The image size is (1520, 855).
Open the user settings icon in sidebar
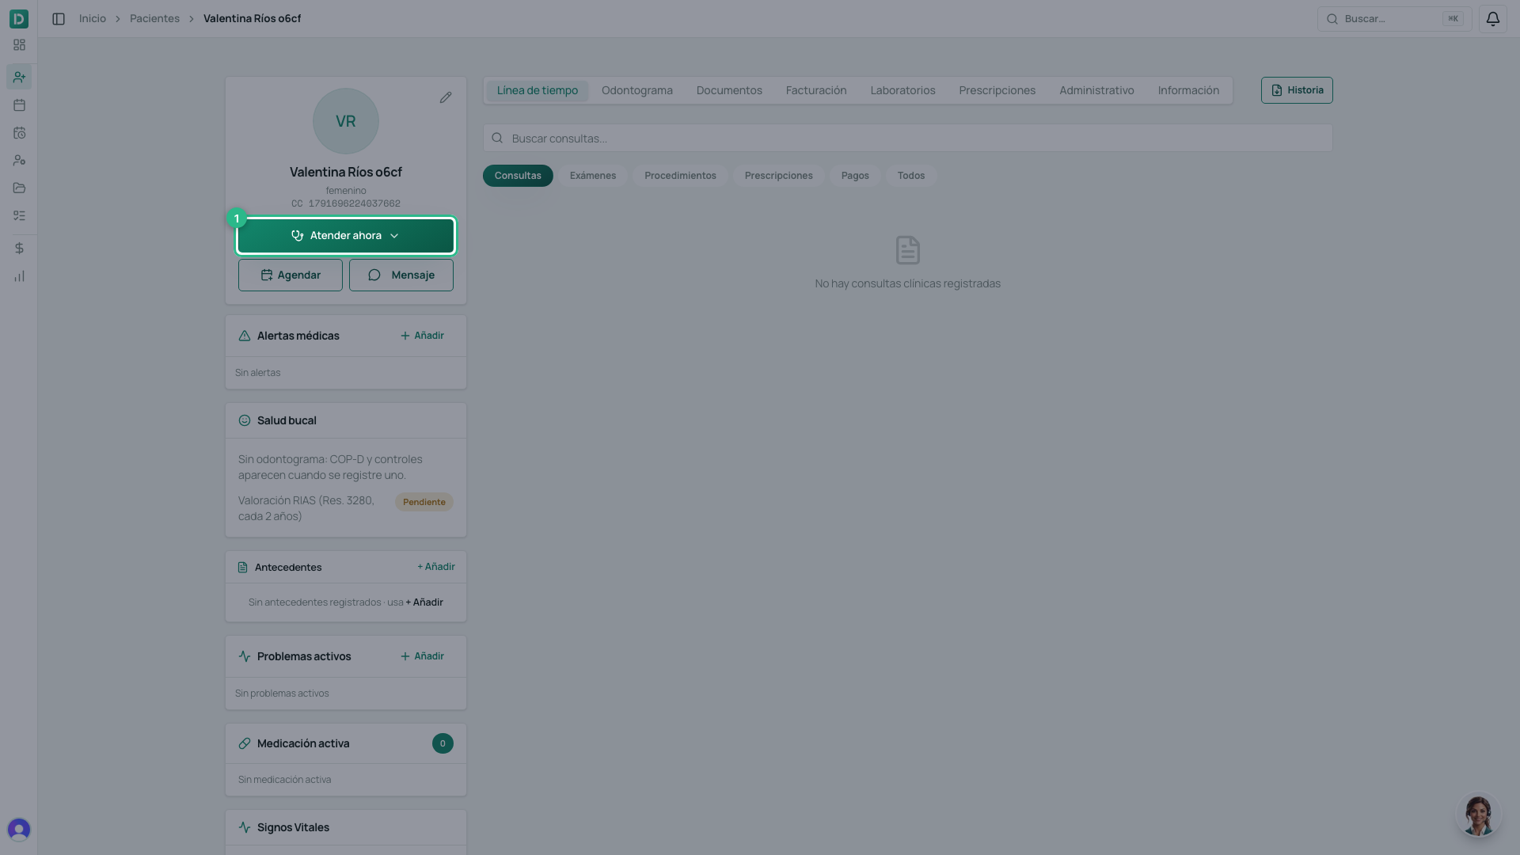[x=19, y=160]
